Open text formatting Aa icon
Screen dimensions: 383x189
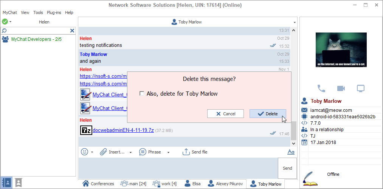(x=291, y=152)
